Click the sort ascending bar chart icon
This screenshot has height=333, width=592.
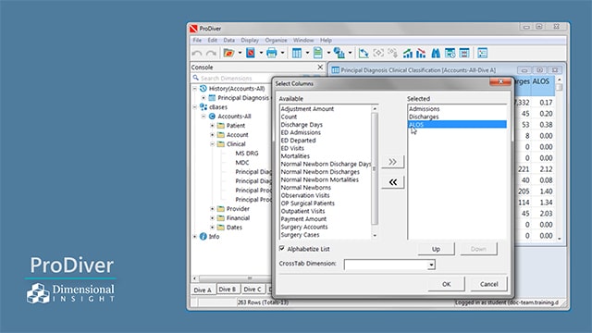pyautogui.click(x=408, y=54)
